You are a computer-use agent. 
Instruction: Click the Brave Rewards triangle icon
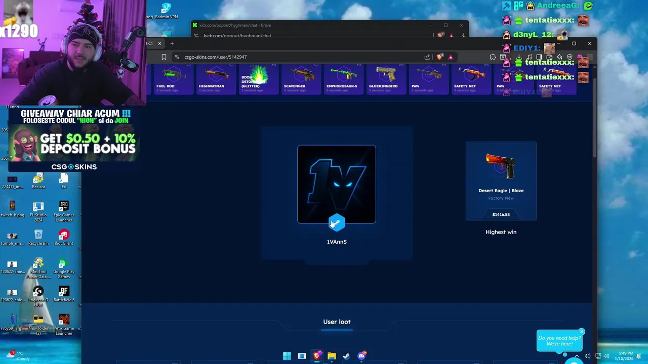pos(451,57)
